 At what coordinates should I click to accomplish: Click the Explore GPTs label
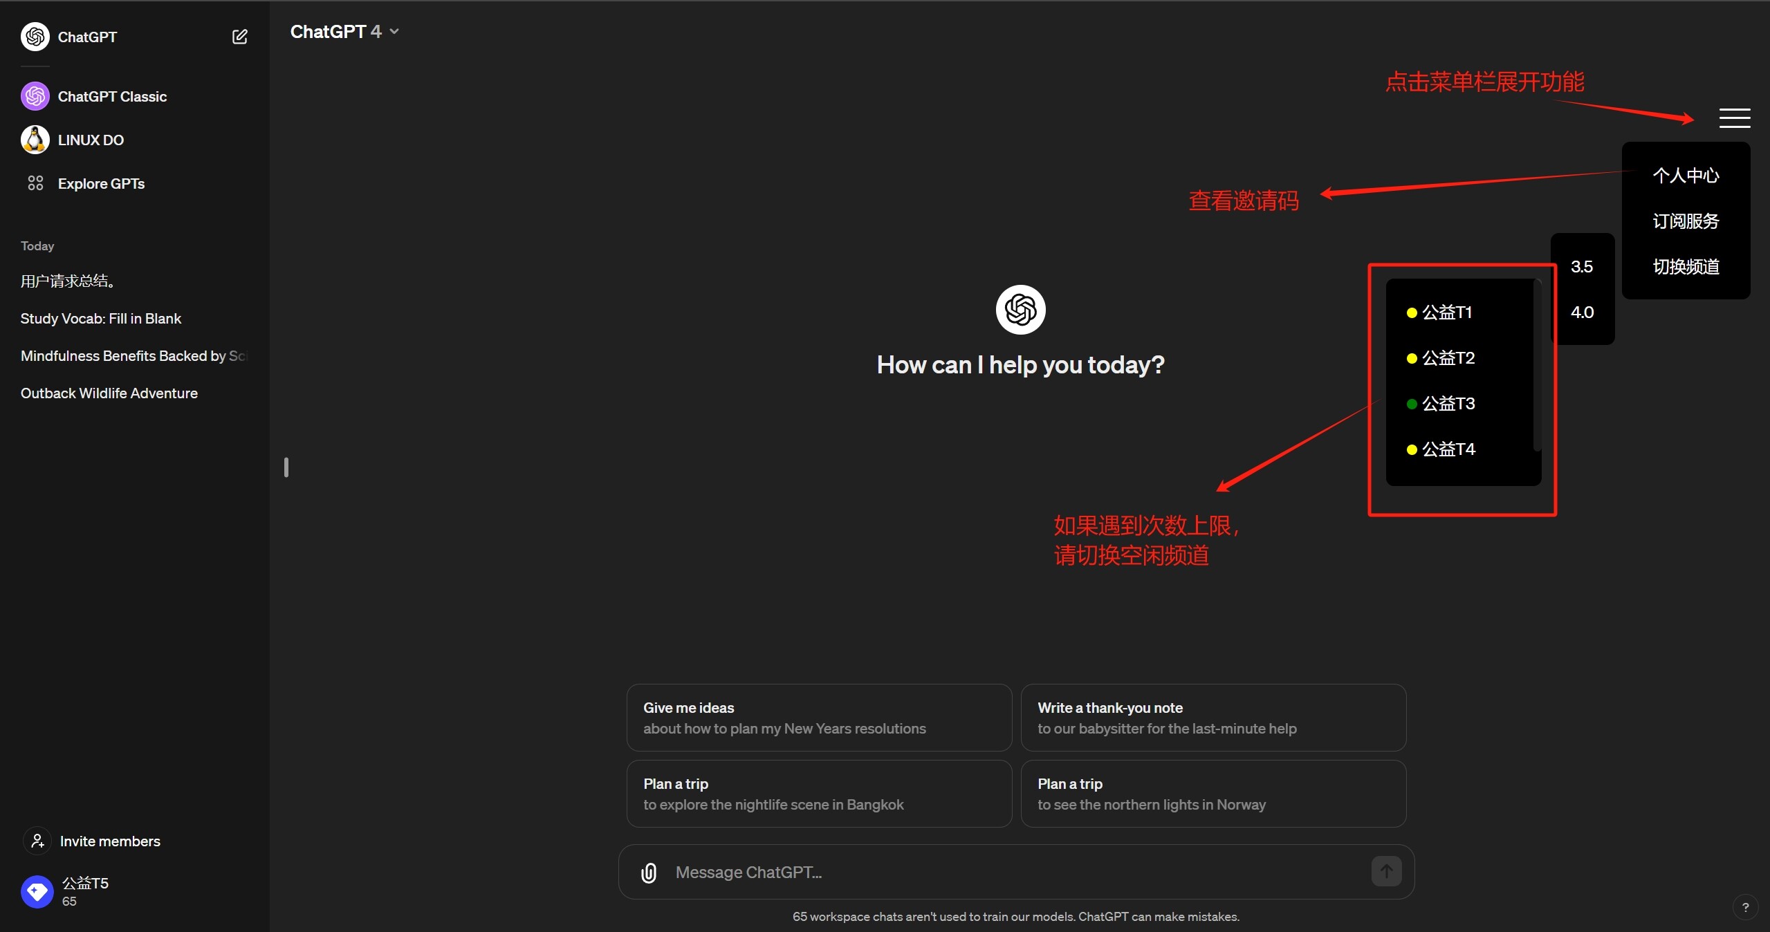(x=102, y=184)
